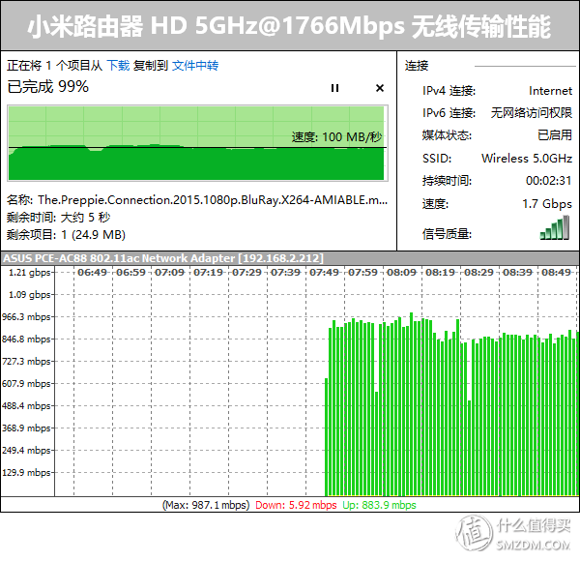Viewport: 580px width, 561px height.
Task: Click the ASUS PCE-AC88 adapter title bar
Action: click(x=290, y=258)
